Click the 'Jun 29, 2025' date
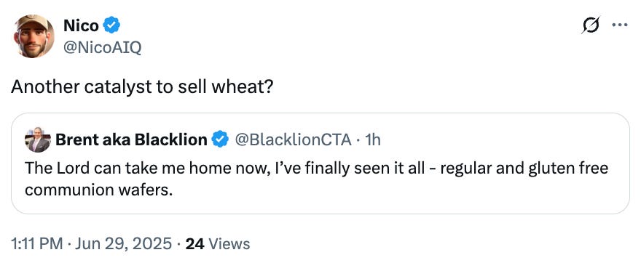This screenshot has width=641, height=263. pyautogui.click(x=123, y=244)
